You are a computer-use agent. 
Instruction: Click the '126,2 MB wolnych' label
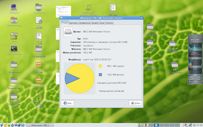click(x=116, y=75)
